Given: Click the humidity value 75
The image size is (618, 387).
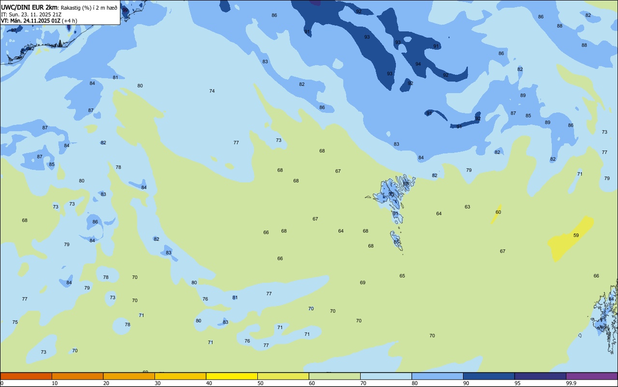Looking at the screenshot, I should pos(15,322).
